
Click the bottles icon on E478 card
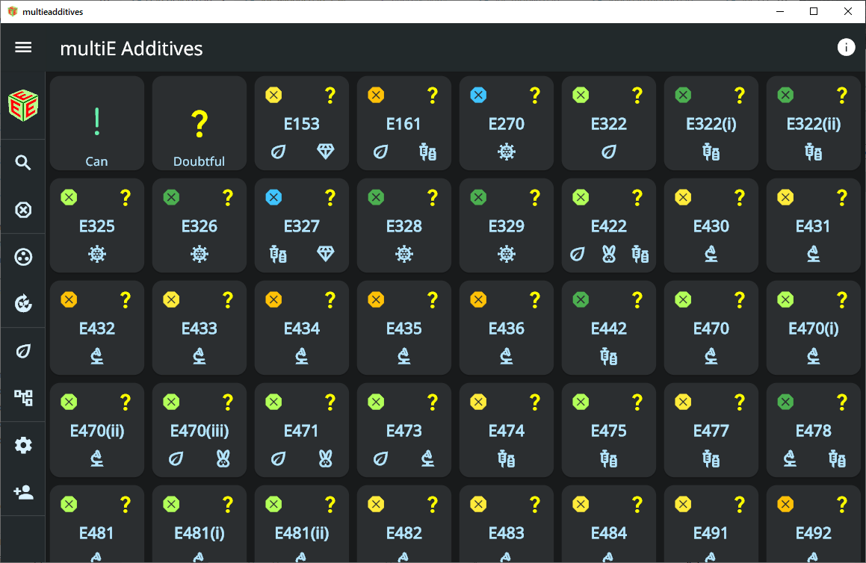[x=837, y=458]
